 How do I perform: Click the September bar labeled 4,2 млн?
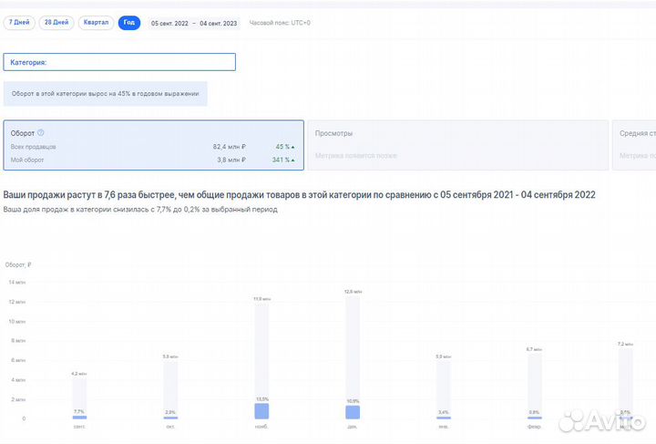tap(79, 397)
